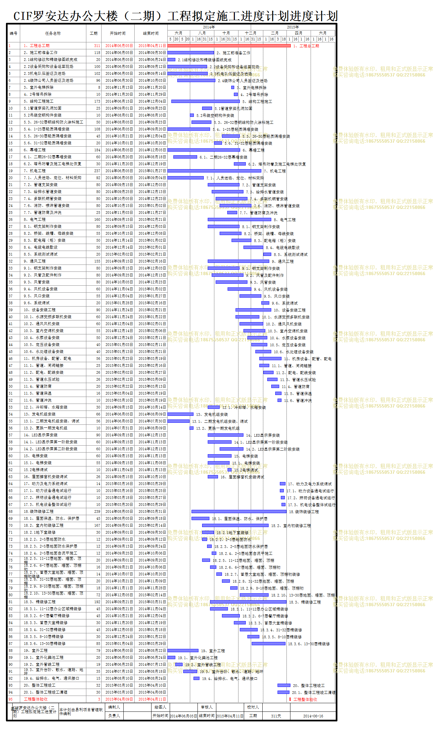
Task: Click the footer 审核人 label
Action: pos(207,707)
